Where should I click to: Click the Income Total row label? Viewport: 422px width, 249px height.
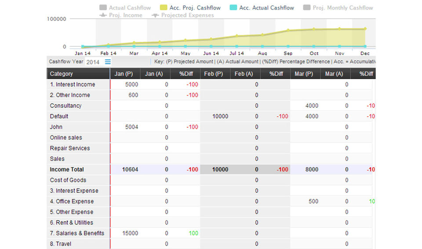67,169
